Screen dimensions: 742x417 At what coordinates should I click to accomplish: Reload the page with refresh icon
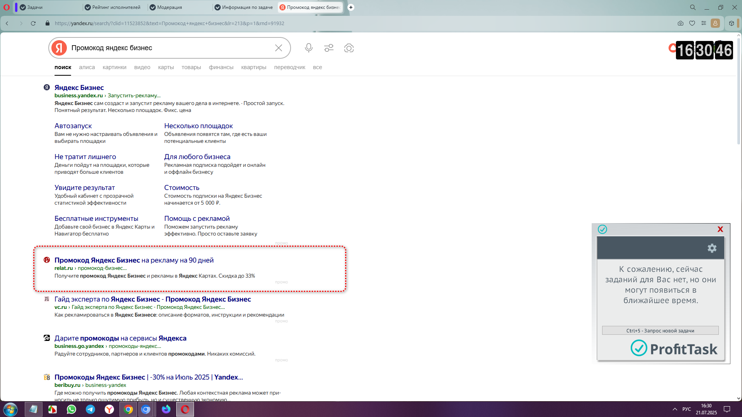click(x=33, y=23)
